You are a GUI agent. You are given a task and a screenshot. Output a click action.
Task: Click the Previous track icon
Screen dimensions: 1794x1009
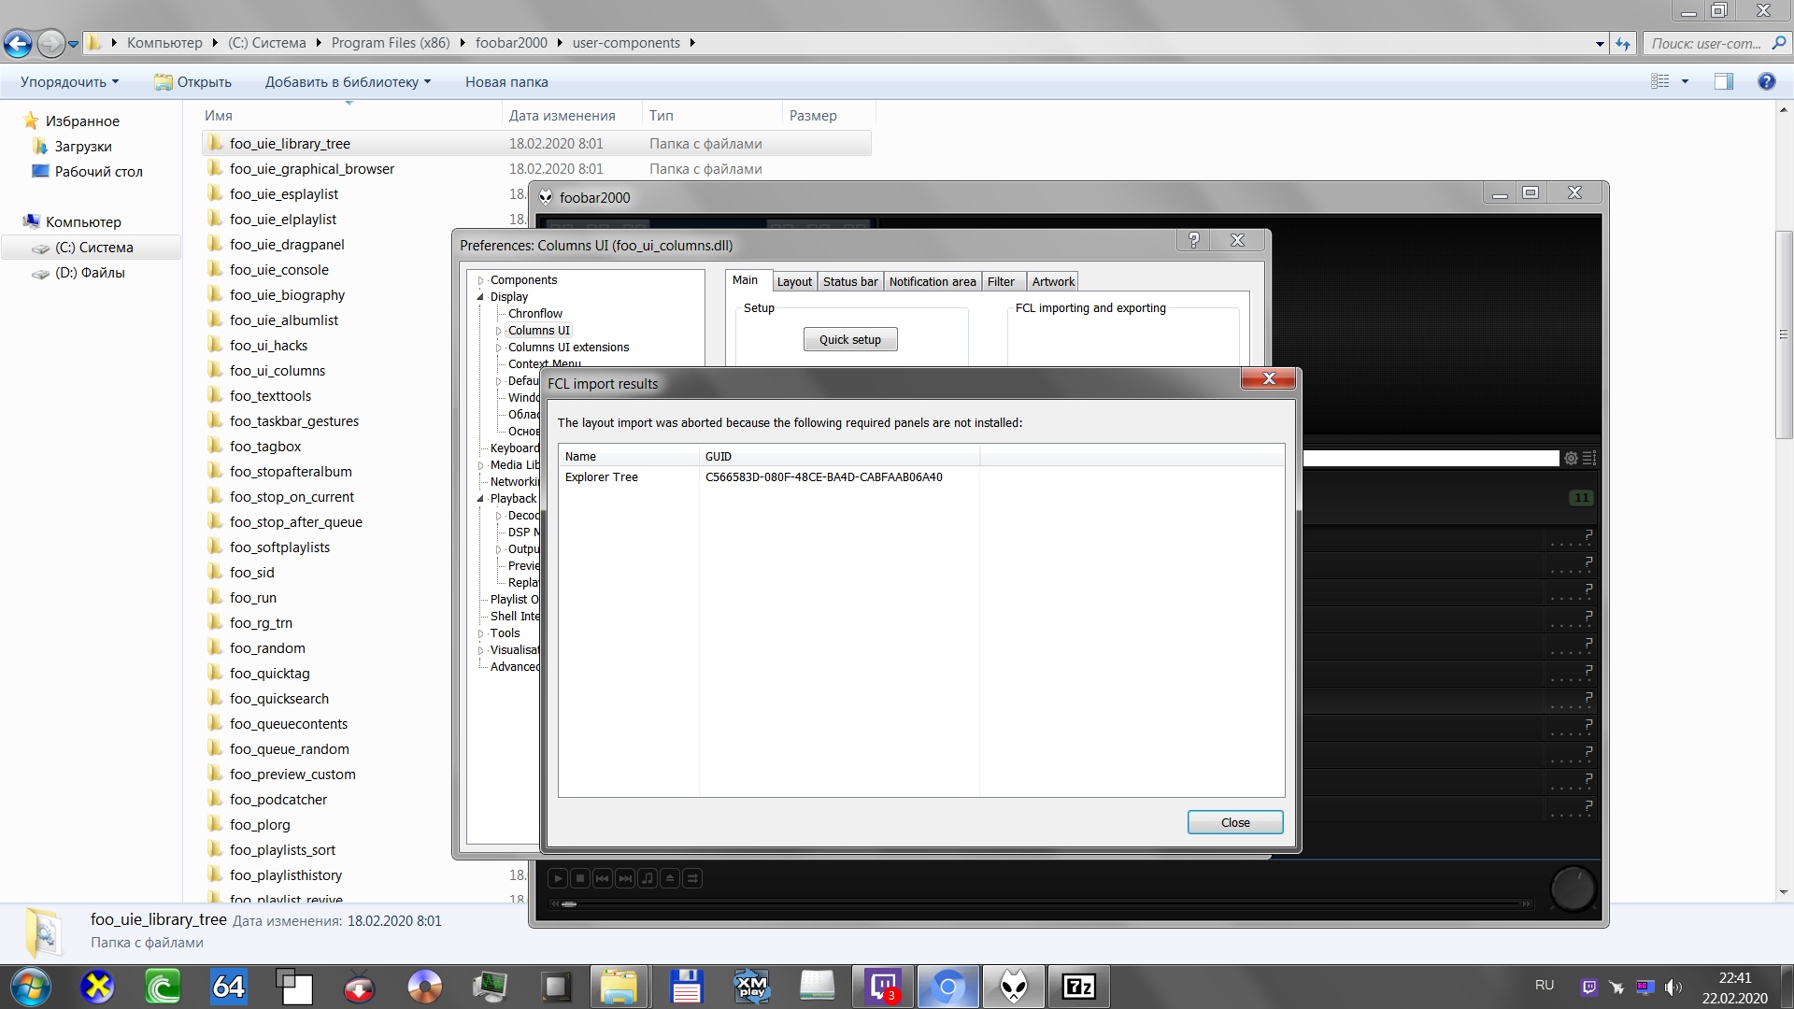point(603,878)
